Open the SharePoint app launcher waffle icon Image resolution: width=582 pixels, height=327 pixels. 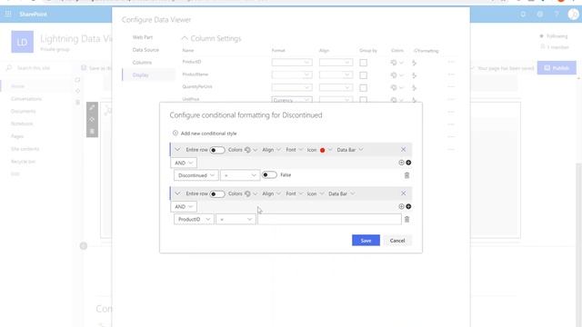point(8,15)
